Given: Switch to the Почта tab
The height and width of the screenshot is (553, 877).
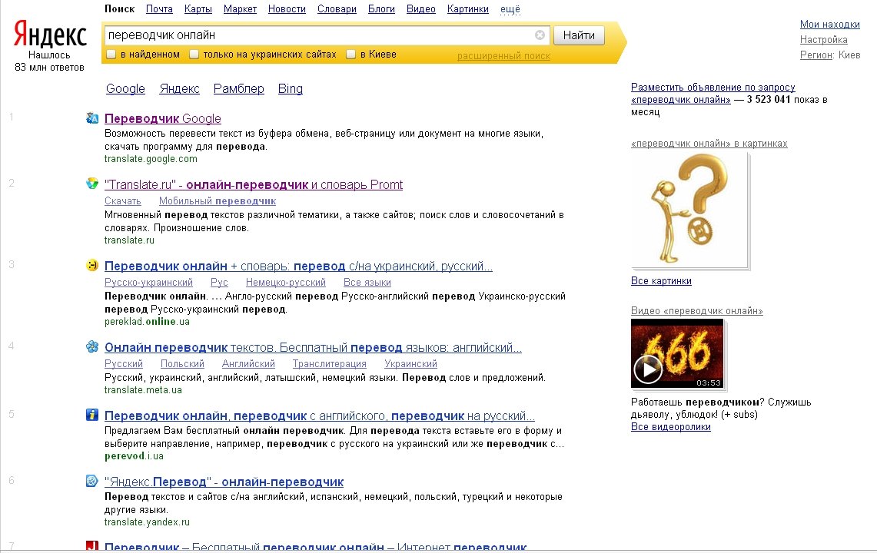Looking at the screenshot, I should 159,9.
